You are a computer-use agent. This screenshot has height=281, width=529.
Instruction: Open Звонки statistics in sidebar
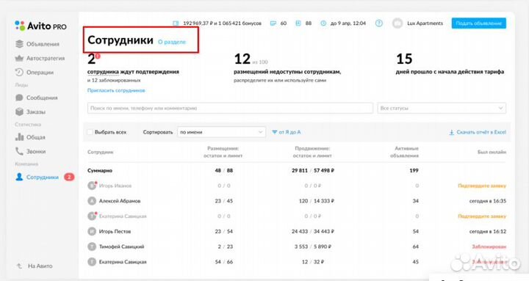[30, 151]
